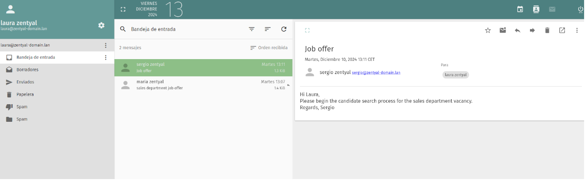Open the Spam folder with thumbs-down icon
This screenshot has height=180, width=585.
click(57, 107)
